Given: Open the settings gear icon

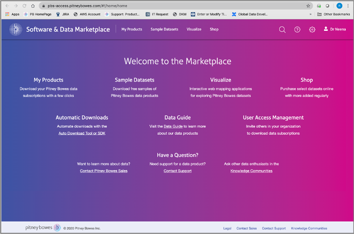Looking at the screenshot, I should [x=312, y=29].
